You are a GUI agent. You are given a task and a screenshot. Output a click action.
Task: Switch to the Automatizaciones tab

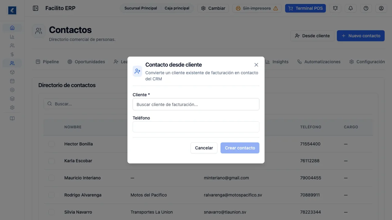pos(319,62)
